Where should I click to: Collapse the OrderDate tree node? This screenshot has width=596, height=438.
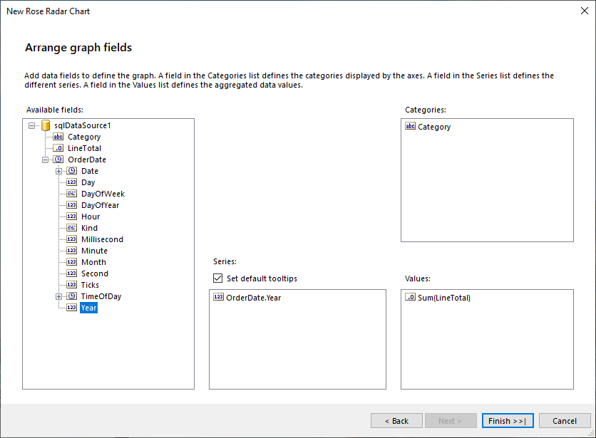(46, 159)
